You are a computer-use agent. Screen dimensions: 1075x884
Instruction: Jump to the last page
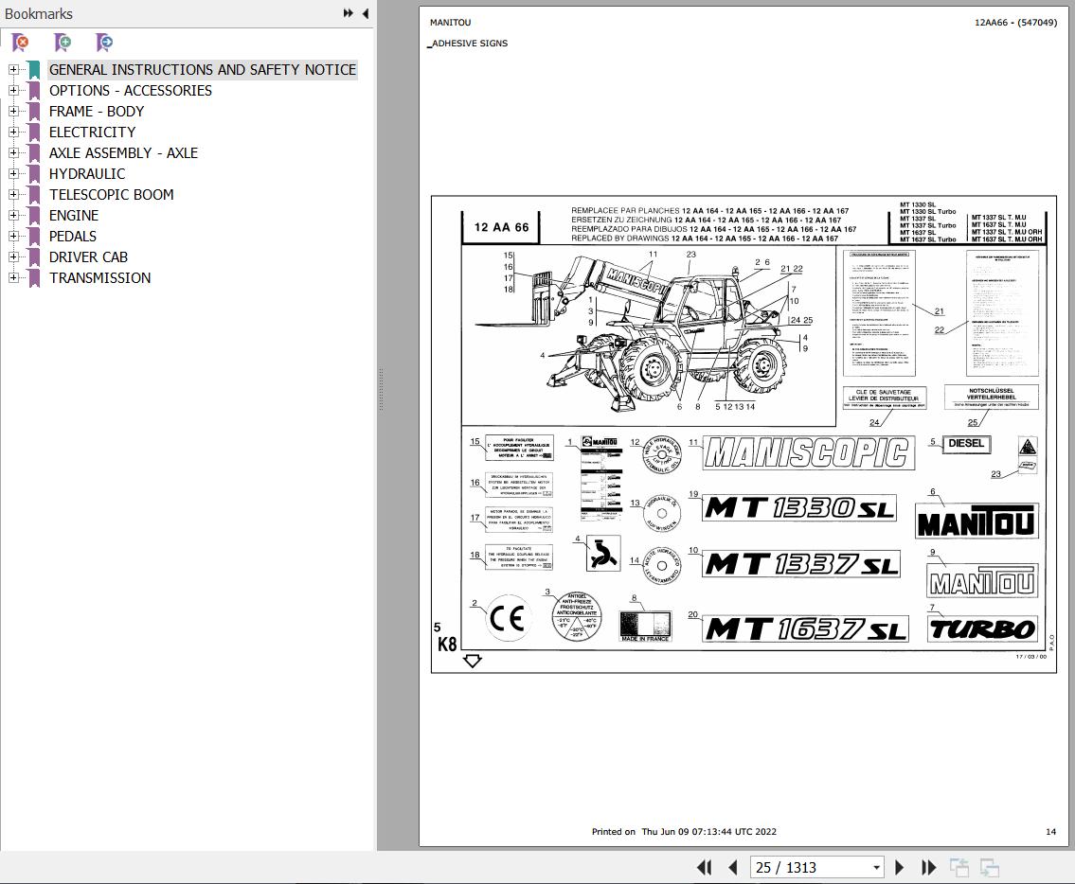point(928,868)
